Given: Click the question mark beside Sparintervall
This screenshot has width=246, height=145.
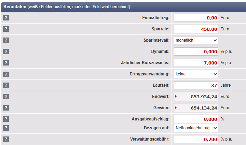Looking at the screenshot, I should pyautogui.click(x=6, y=40).
